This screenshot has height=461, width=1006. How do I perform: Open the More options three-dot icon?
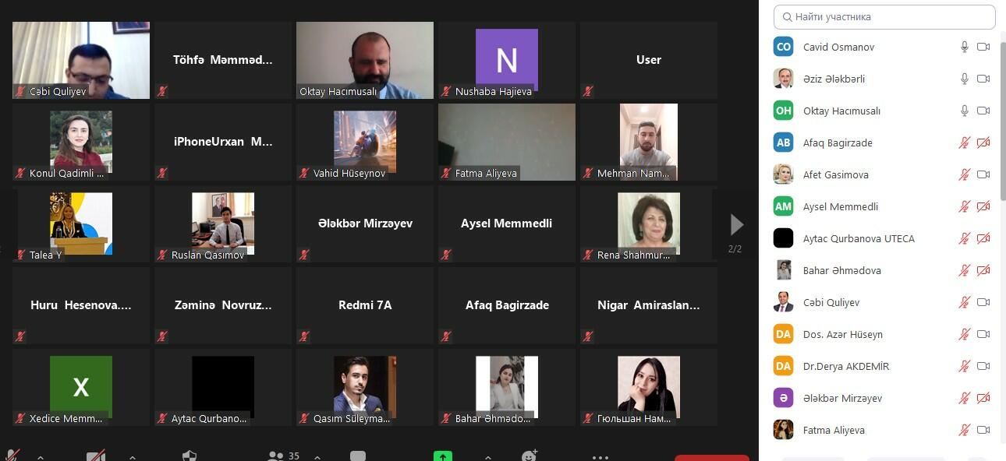(x=600, y=457)
